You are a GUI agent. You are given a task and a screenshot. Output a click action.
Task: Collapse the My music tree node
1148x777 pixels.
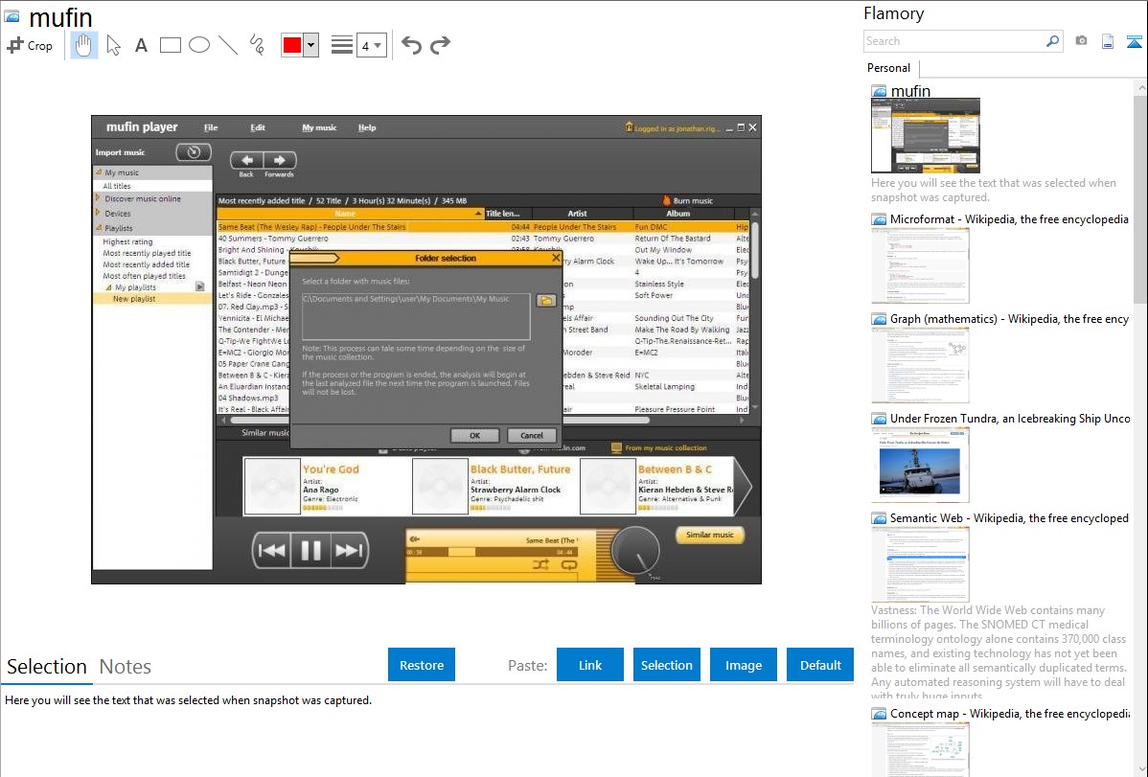click(98, 172)
